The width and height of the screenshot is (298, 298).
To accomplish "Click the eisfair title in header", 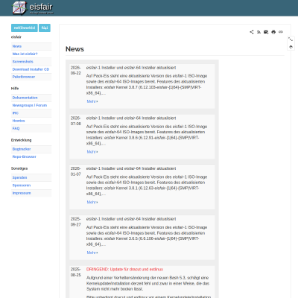I will pyautogui.click(x=41, y=7).
